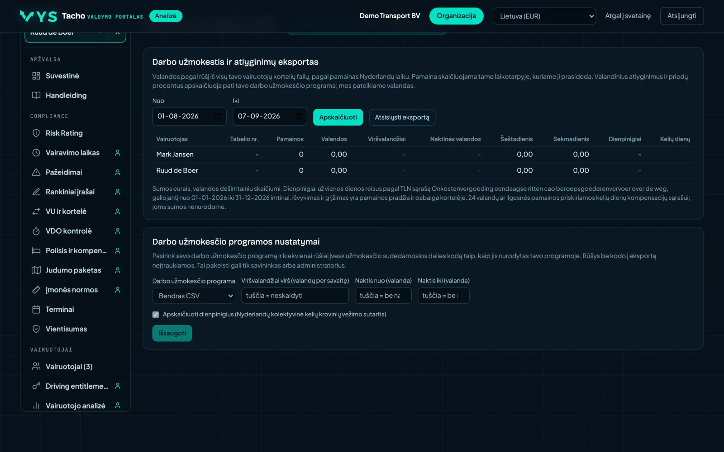Click the YS Tacho logo
The image size is (724, 452).
pyautogui.click(x=39, y=16)
